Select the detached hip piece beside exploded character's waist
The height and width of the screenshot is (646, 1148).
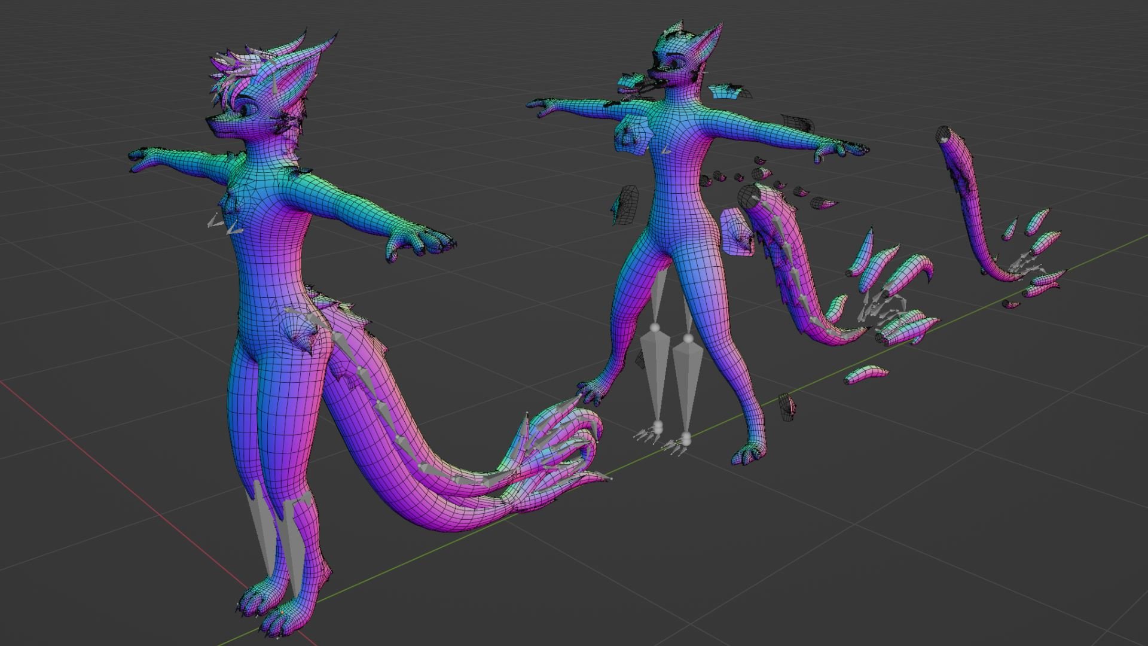click(737, 232)
